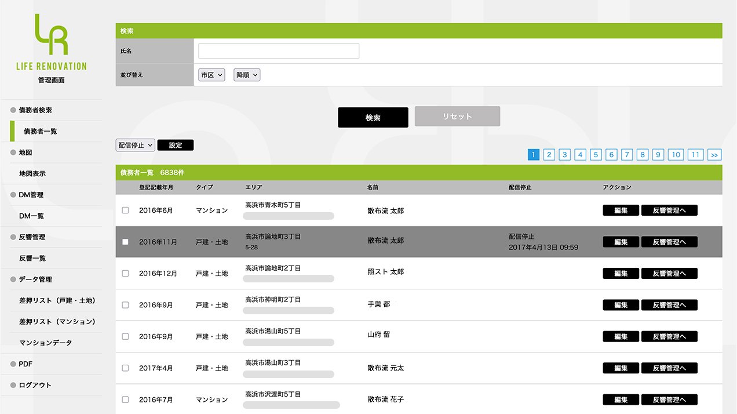Click 設定 to apply bulk action
This screenshot has width=737, height=414.
pyautogui.click(x=175, y=145)
